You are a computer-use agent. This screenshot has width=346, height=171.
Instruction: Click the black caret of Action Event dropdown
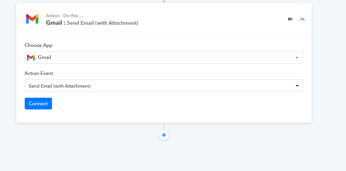(x=297, y=86)
